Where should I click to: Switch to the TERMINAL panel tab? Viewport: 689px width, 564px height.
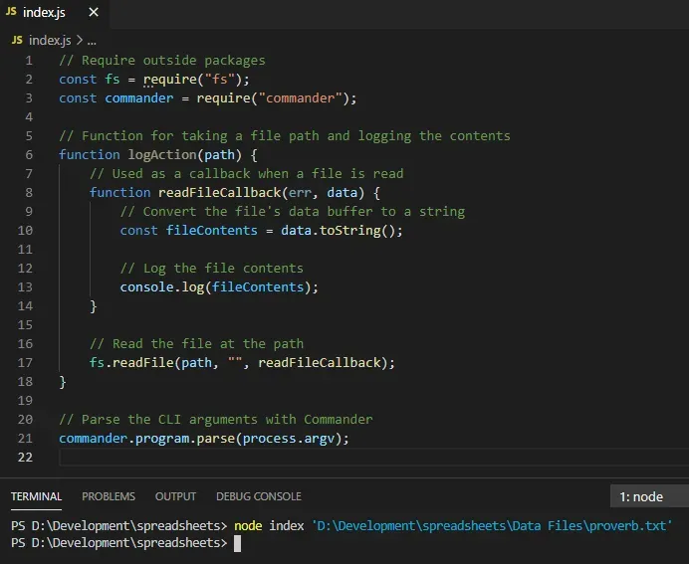pos(36,496)
